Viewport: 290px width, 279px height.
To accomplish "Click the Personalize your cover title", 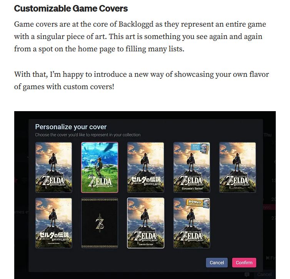I will point(71,127).
